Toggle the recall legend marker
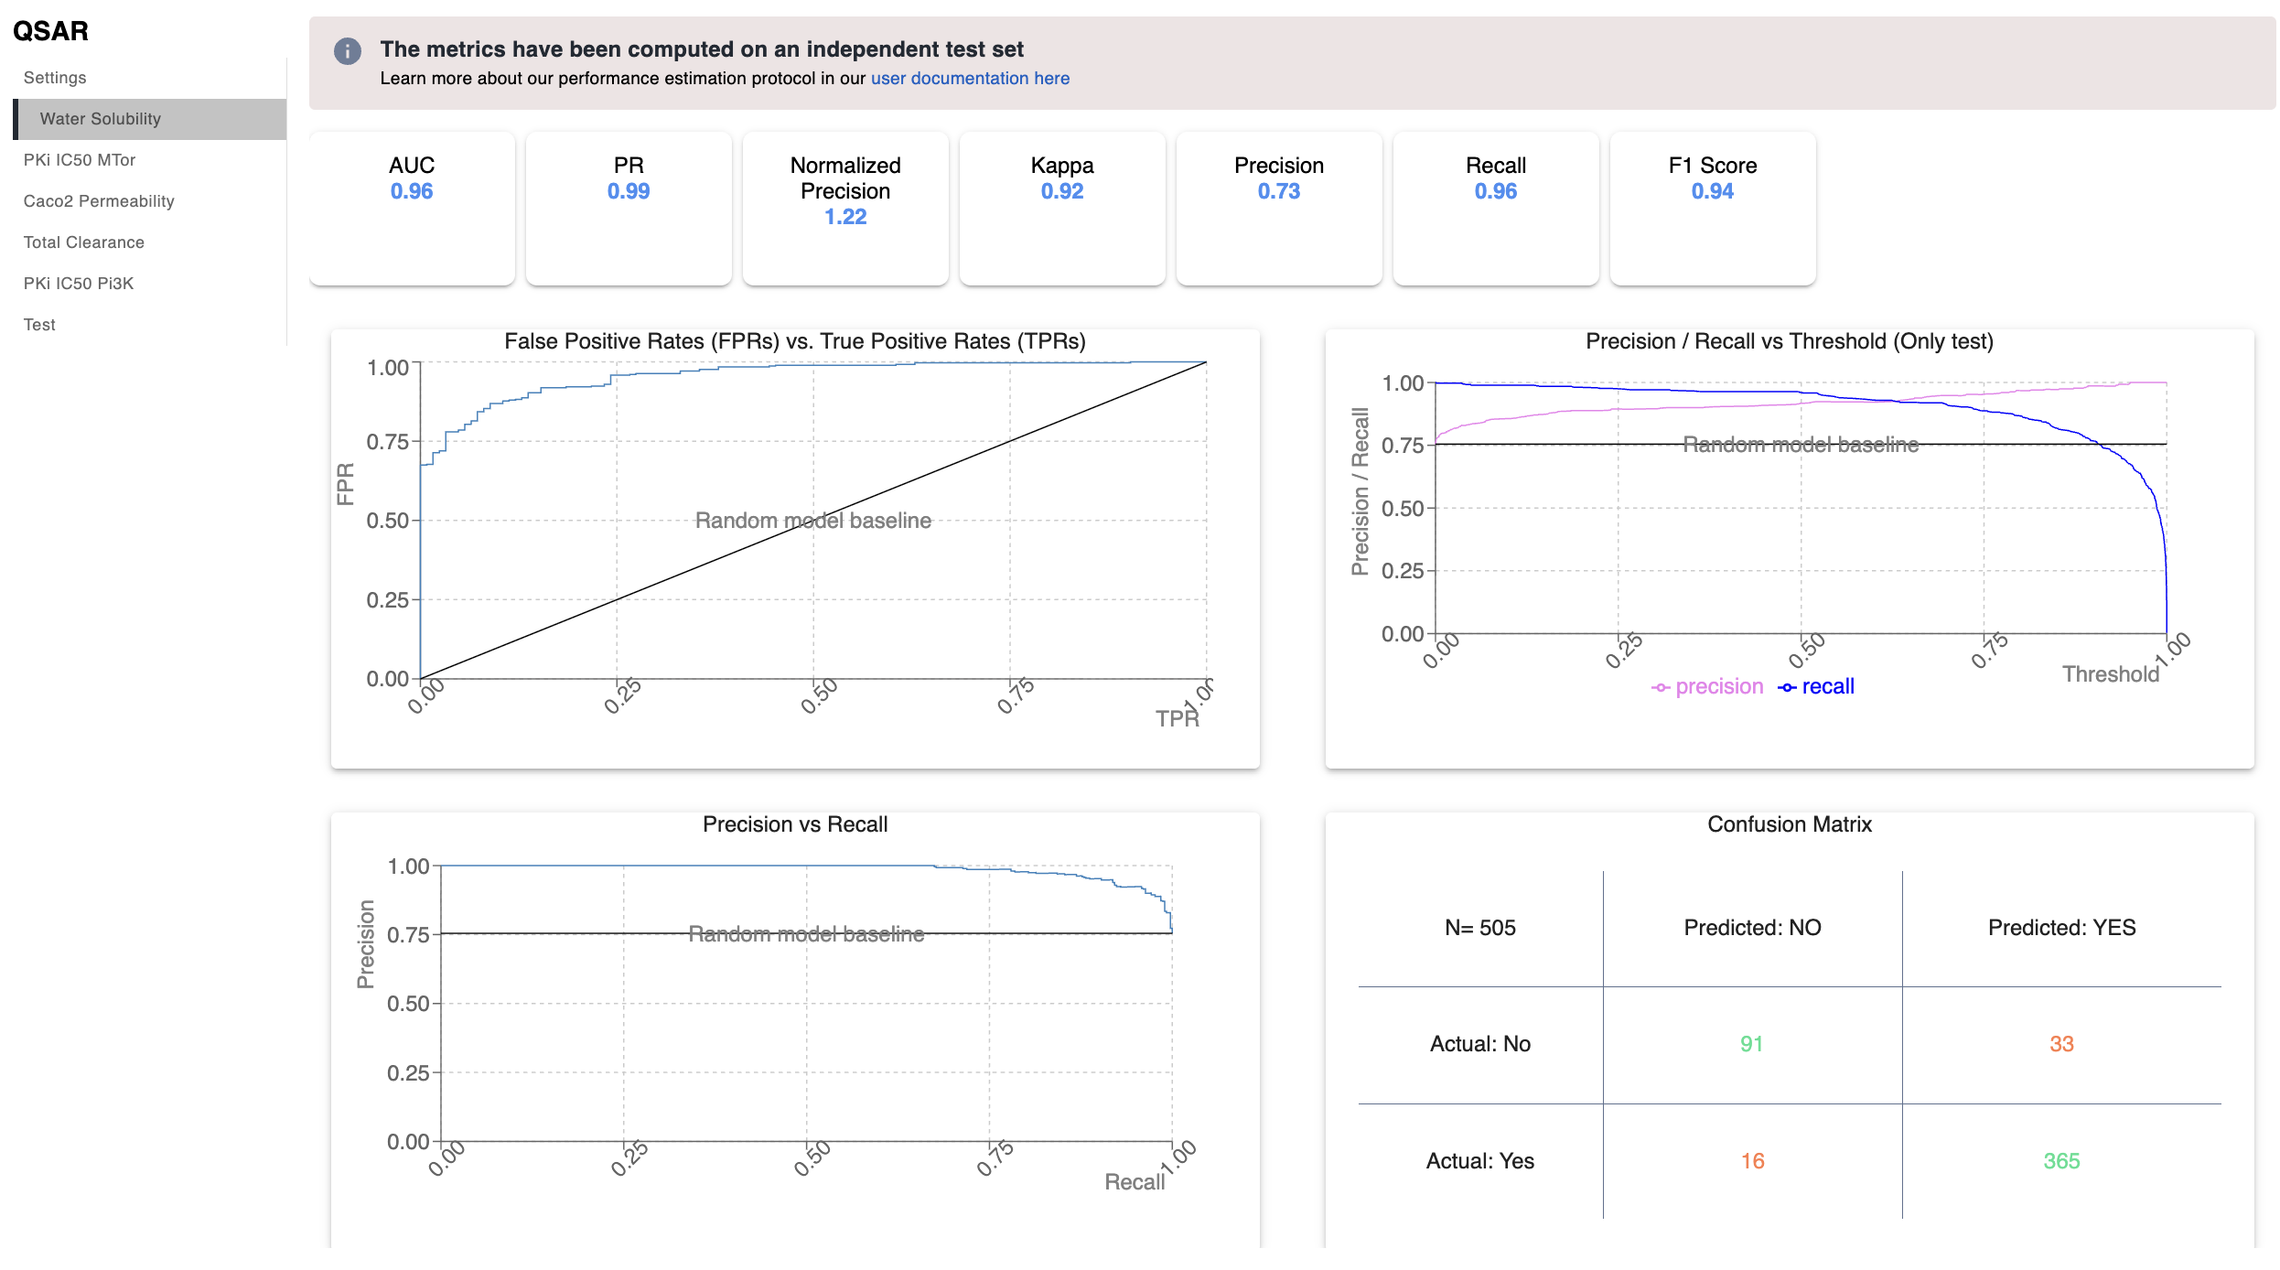The image size is (2280, 1270). (x=1787, y=687)
